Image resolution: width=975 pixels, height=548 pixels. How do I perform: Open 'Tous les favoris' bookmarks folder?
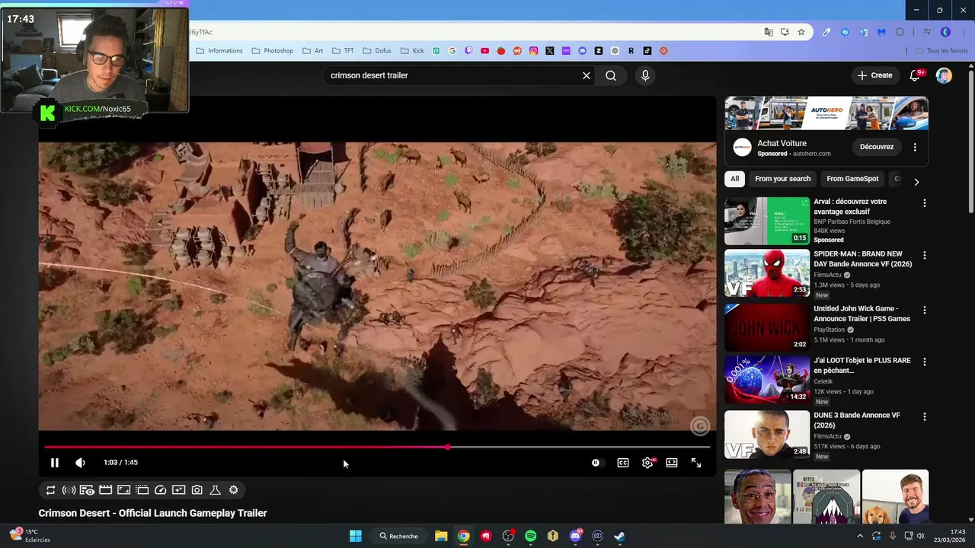pos(941,51)
